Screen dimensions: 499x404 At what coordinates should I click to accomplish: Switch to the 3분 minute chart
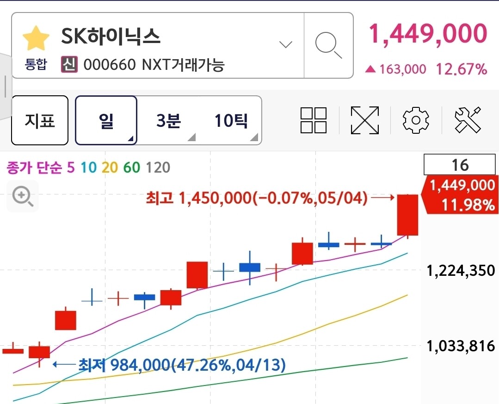(x=169, y=121)
